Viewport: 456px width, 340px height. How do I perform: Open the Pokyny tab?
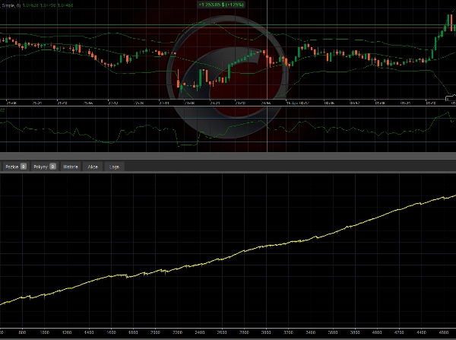coord(44,167)
